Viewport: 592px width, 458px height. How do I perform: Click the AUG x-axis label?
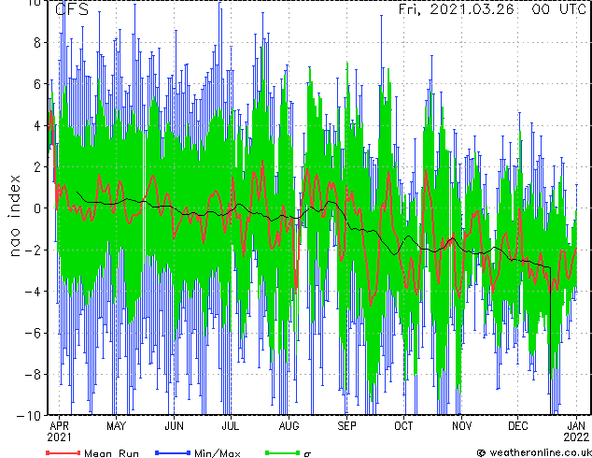(289, 426)
